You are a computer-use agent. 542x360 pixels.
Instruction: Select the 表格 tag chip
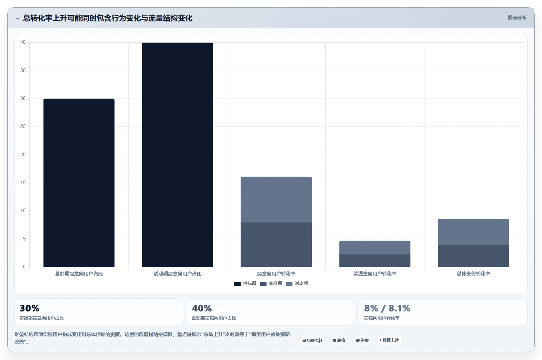click(x=339, y=340)
